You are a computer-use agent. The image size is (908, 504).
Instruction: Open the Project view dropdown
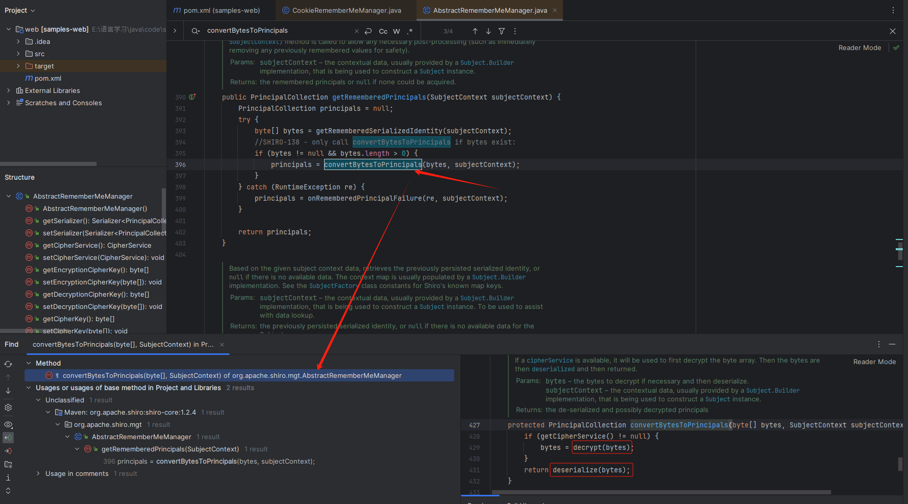point(20,10)
